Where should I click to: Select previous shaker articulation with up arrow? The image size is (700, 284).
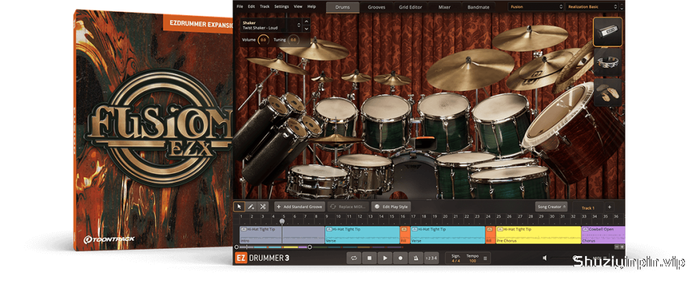[x=306, y=21]
